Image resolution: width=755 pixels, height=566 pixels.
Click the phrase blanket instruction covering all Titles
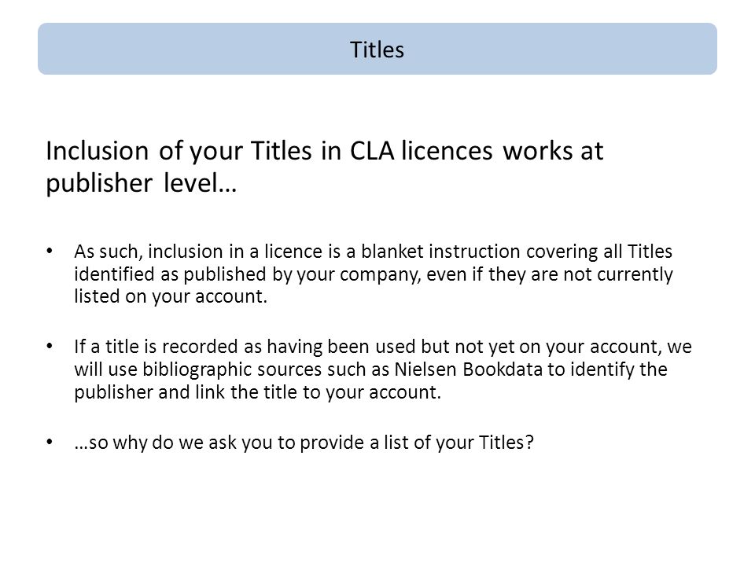(x=517, y=252)
